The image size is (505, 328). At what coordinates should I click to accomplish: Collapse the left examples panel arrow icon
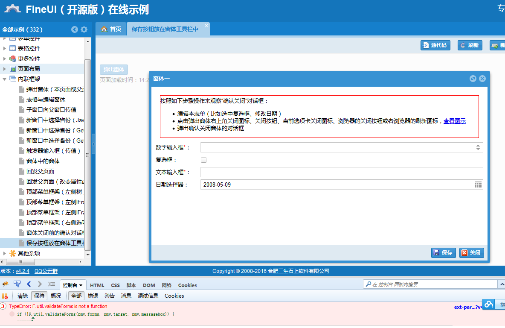pos(74,29)
